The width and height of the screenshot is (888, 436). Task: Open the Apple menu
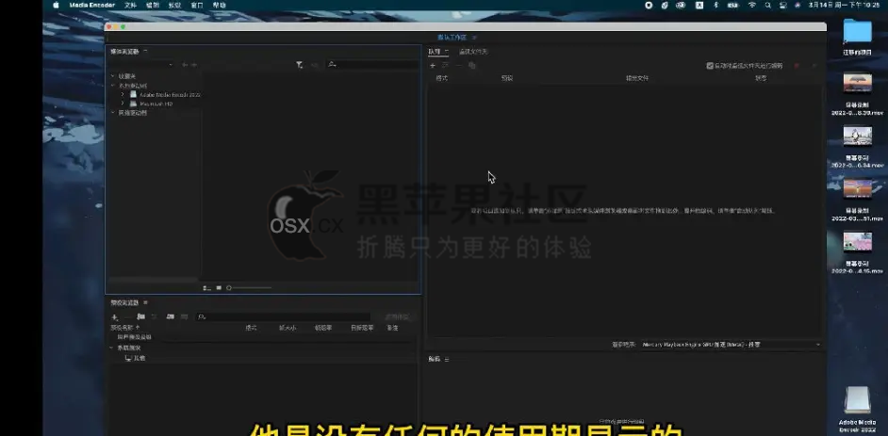(56, 5)
